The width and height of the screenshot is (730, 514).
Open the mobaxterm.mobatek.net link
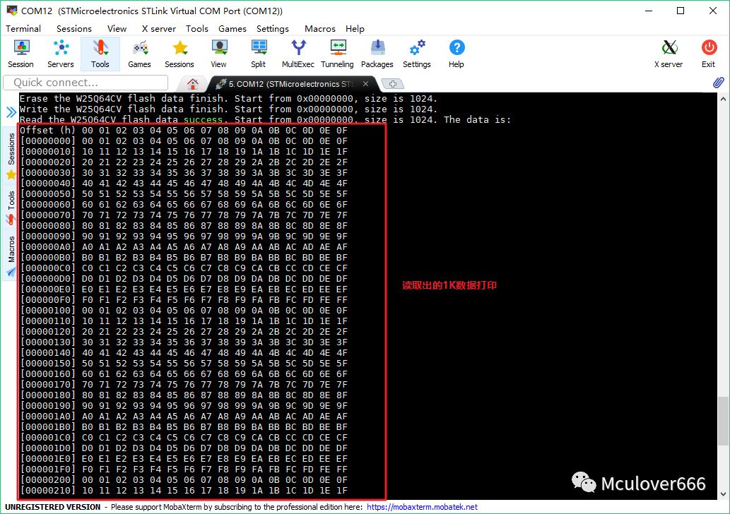[422, 506]
